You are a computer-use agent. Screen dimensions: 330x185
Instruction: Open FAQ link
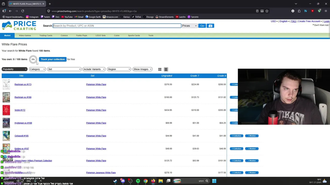[x=293, y=21]
